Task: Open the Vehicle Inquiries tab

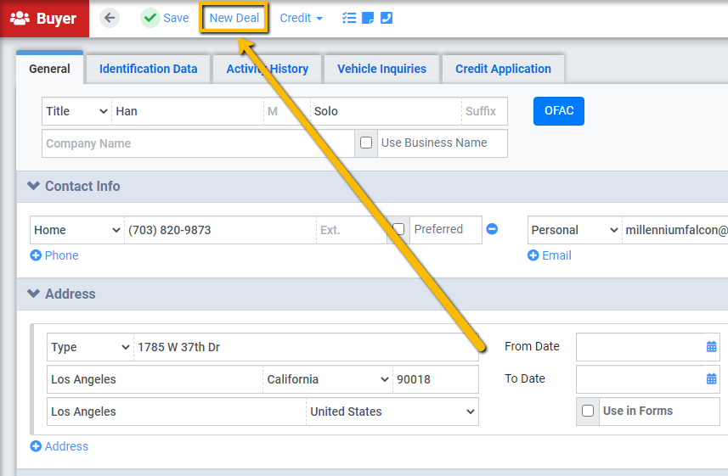Action: 381,69
